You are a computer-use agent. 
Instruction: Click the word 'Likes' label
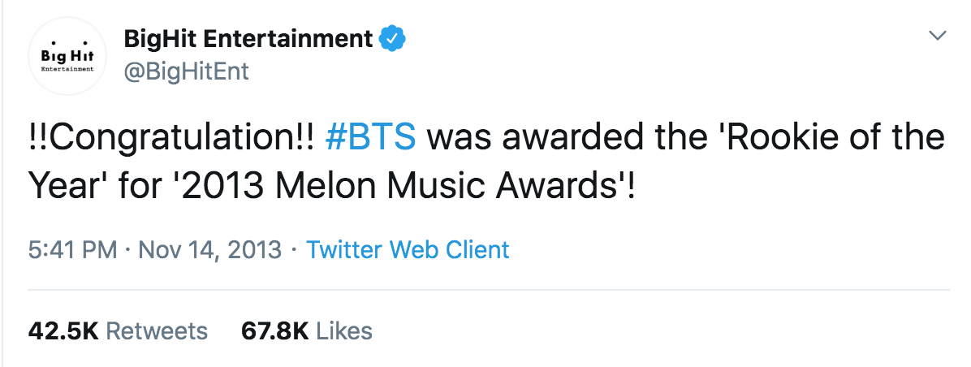click(x=344, y=330)
